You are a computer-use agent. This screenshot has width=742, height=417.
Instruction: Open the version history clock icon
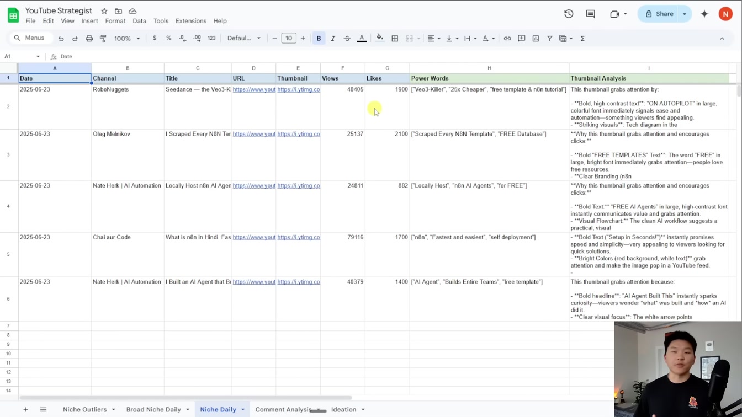(x=569, y=14)
